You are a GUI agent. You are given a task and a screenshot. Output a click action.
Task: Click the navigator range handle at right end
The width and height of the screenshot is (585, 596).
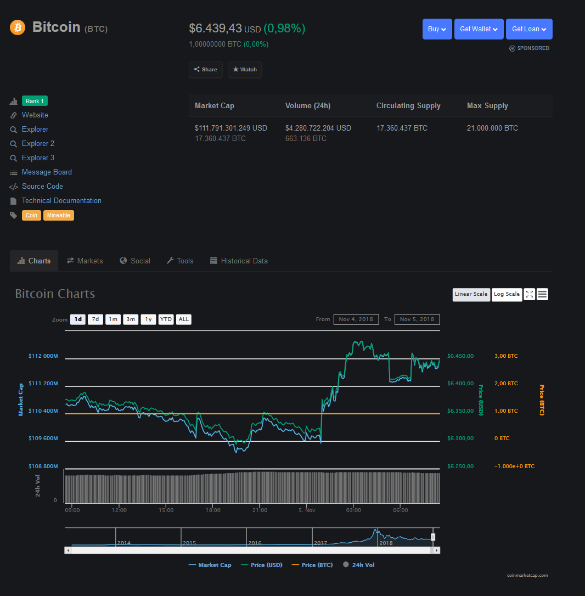[433, 537]
